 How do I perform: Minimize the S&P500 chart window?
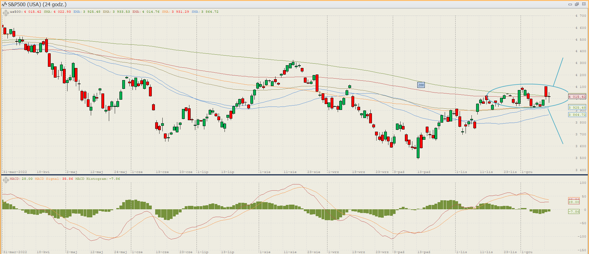click(x=570, y=4)
